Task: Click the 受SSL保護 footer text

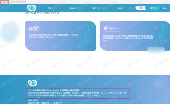Action: point(33,100)
